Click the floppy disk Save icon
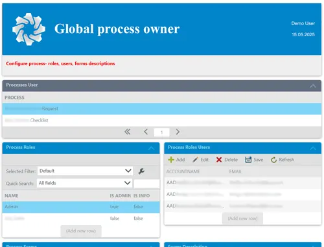This screenshot has height=247, width=324. [x=248, y=160]
